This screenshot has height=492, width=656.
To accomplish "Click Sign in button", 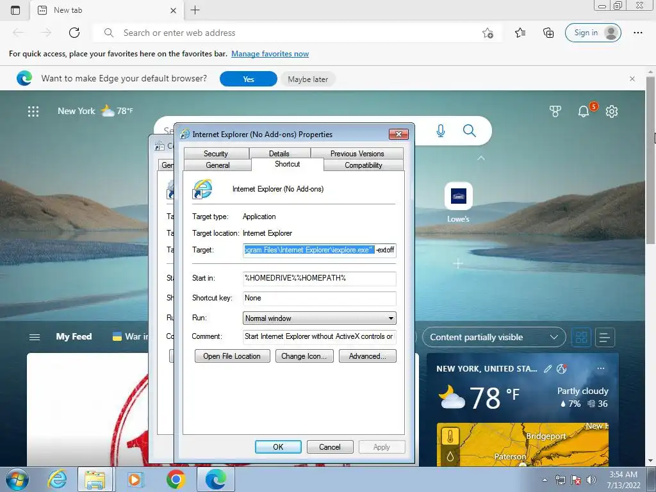I will (593, 33).
